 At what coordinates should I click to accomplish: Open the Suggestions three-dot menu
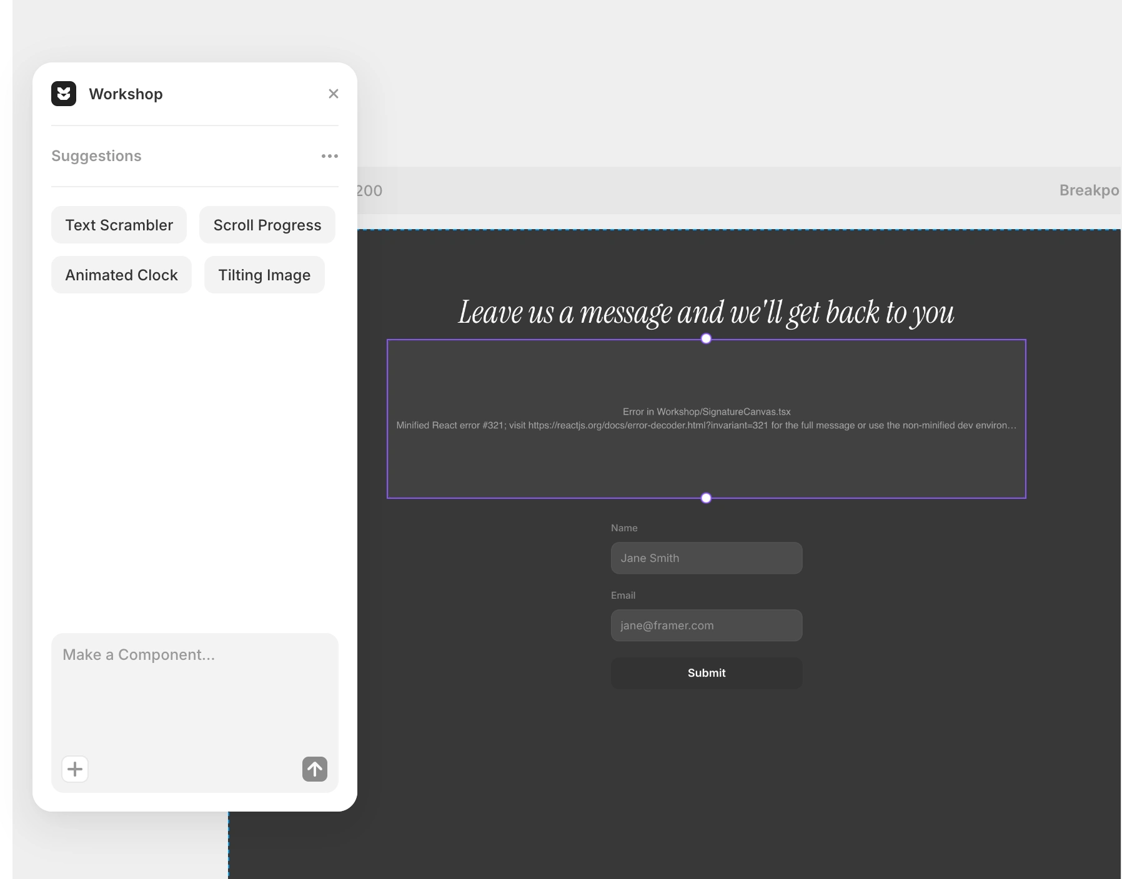click(330, 156)
